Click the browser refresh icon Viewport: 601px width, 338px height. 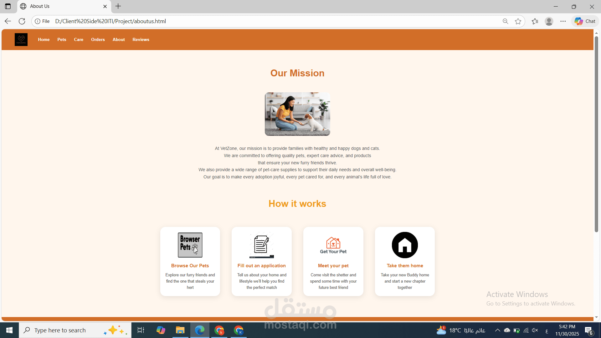click(22, 21)
